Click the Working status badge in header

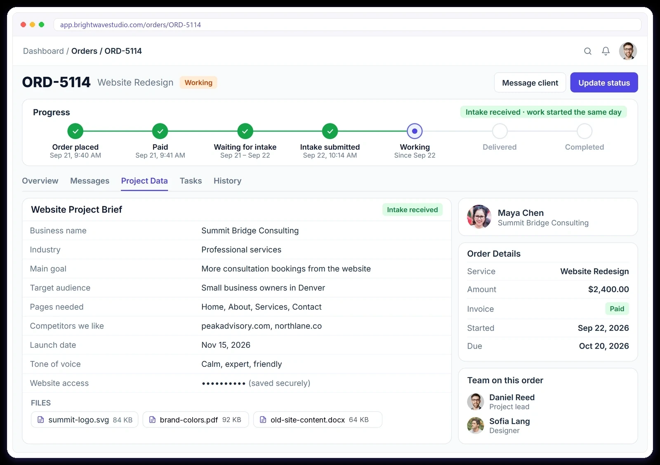198,83
